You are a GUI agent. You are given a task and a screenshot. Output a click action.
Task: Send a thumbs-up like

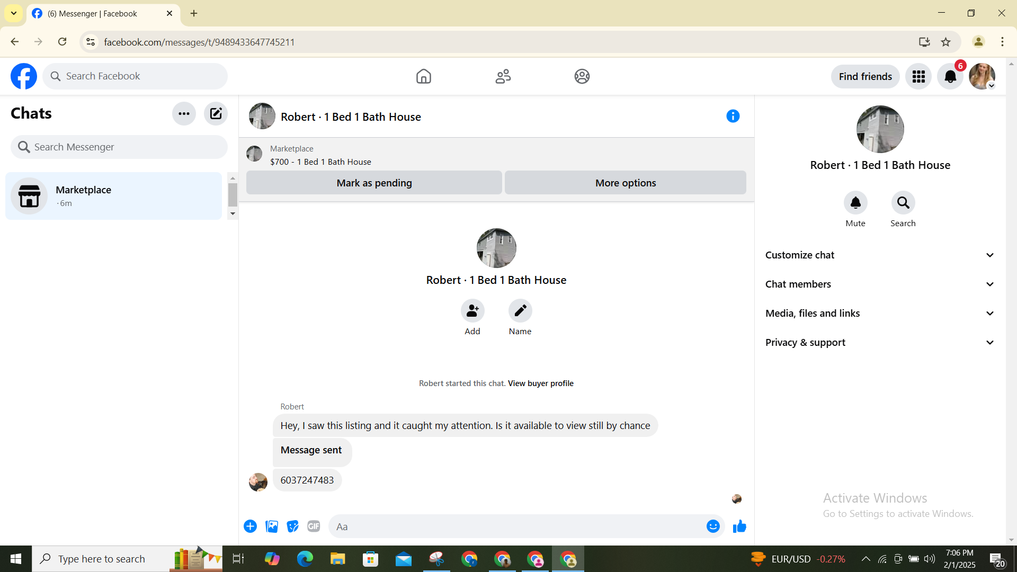739,526
